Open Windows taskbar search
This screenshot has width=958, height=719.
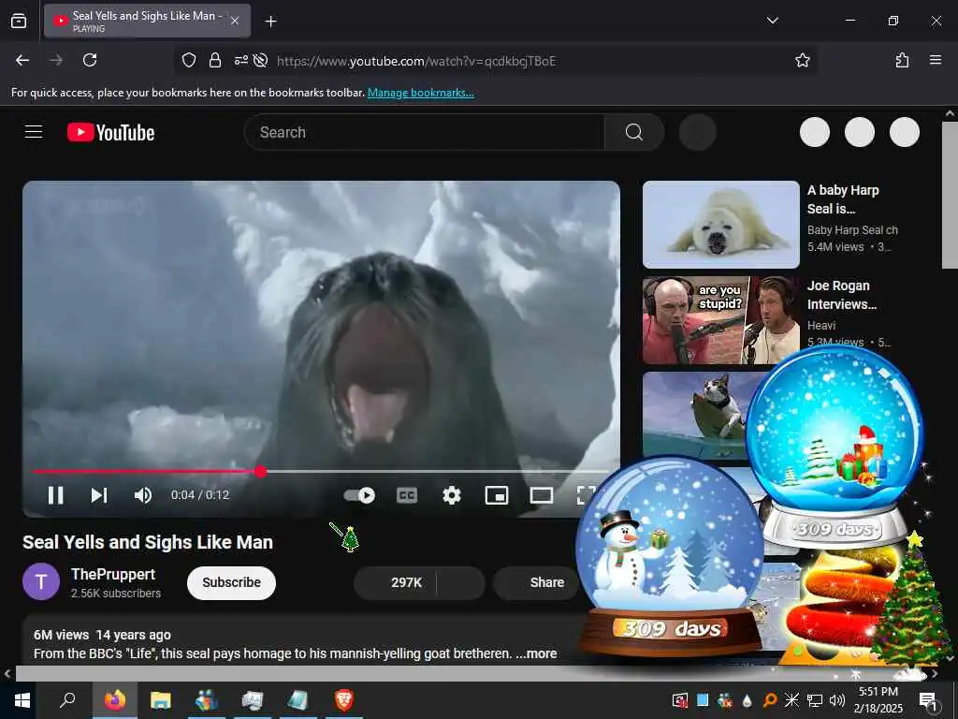67,699
